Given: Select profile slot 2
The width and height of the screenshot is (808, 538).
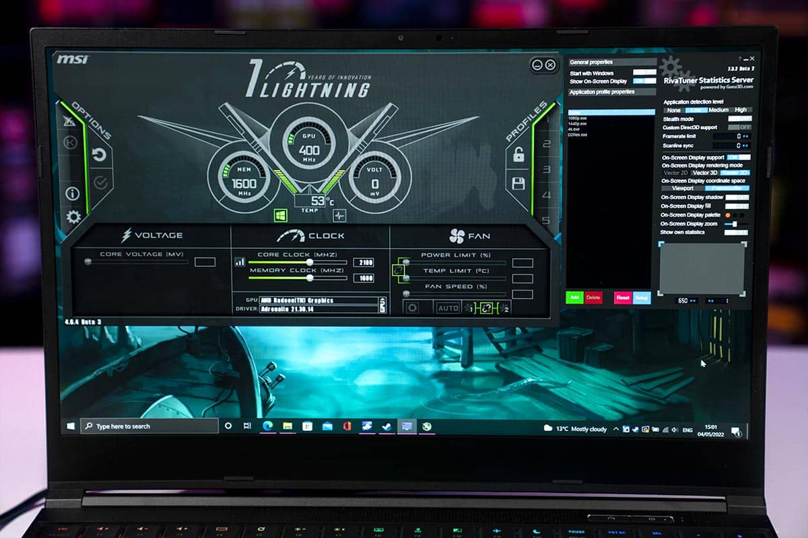Looking at the screenshot, I should [547, 144].
